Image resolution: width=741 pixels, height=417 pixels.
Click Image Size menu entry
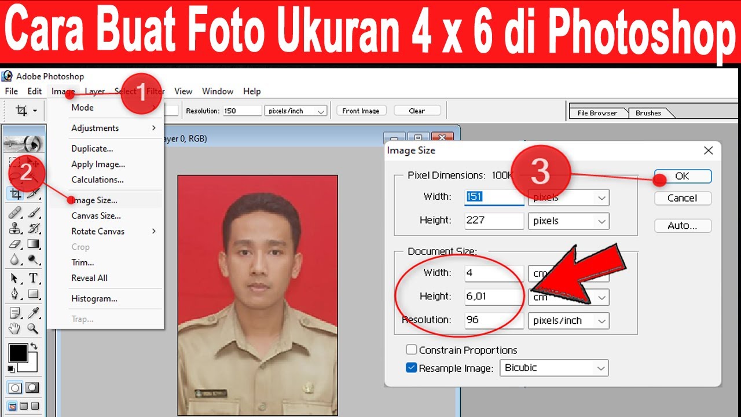click(94, 200)
